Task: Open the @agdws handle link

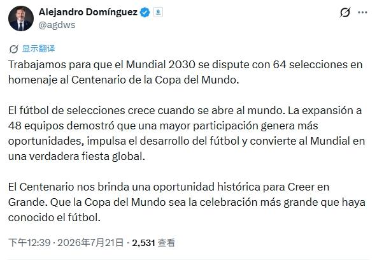Action: (57, 25)
